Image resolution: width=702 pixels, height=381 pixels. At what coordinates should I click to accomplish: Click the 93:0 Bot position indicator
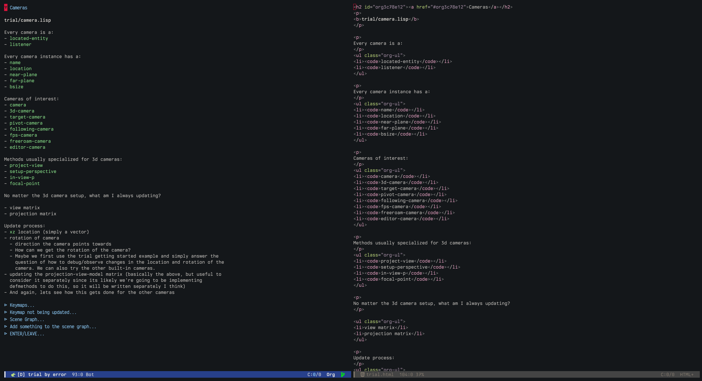[x=83, y=374]
